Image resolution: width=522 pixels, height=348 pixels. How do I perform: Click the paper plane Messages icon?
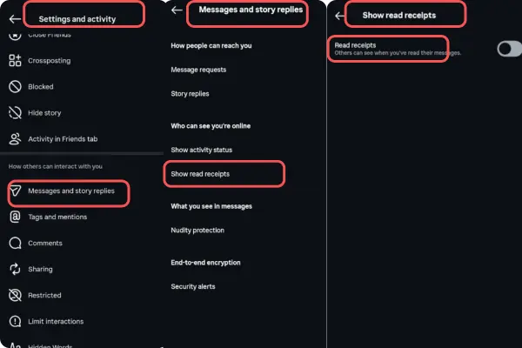coord(16,191)
